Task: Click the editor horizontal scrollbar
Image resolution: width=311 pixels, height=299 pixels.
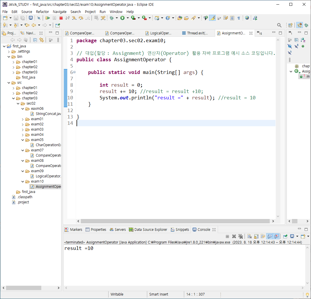Action: [175, 221]
